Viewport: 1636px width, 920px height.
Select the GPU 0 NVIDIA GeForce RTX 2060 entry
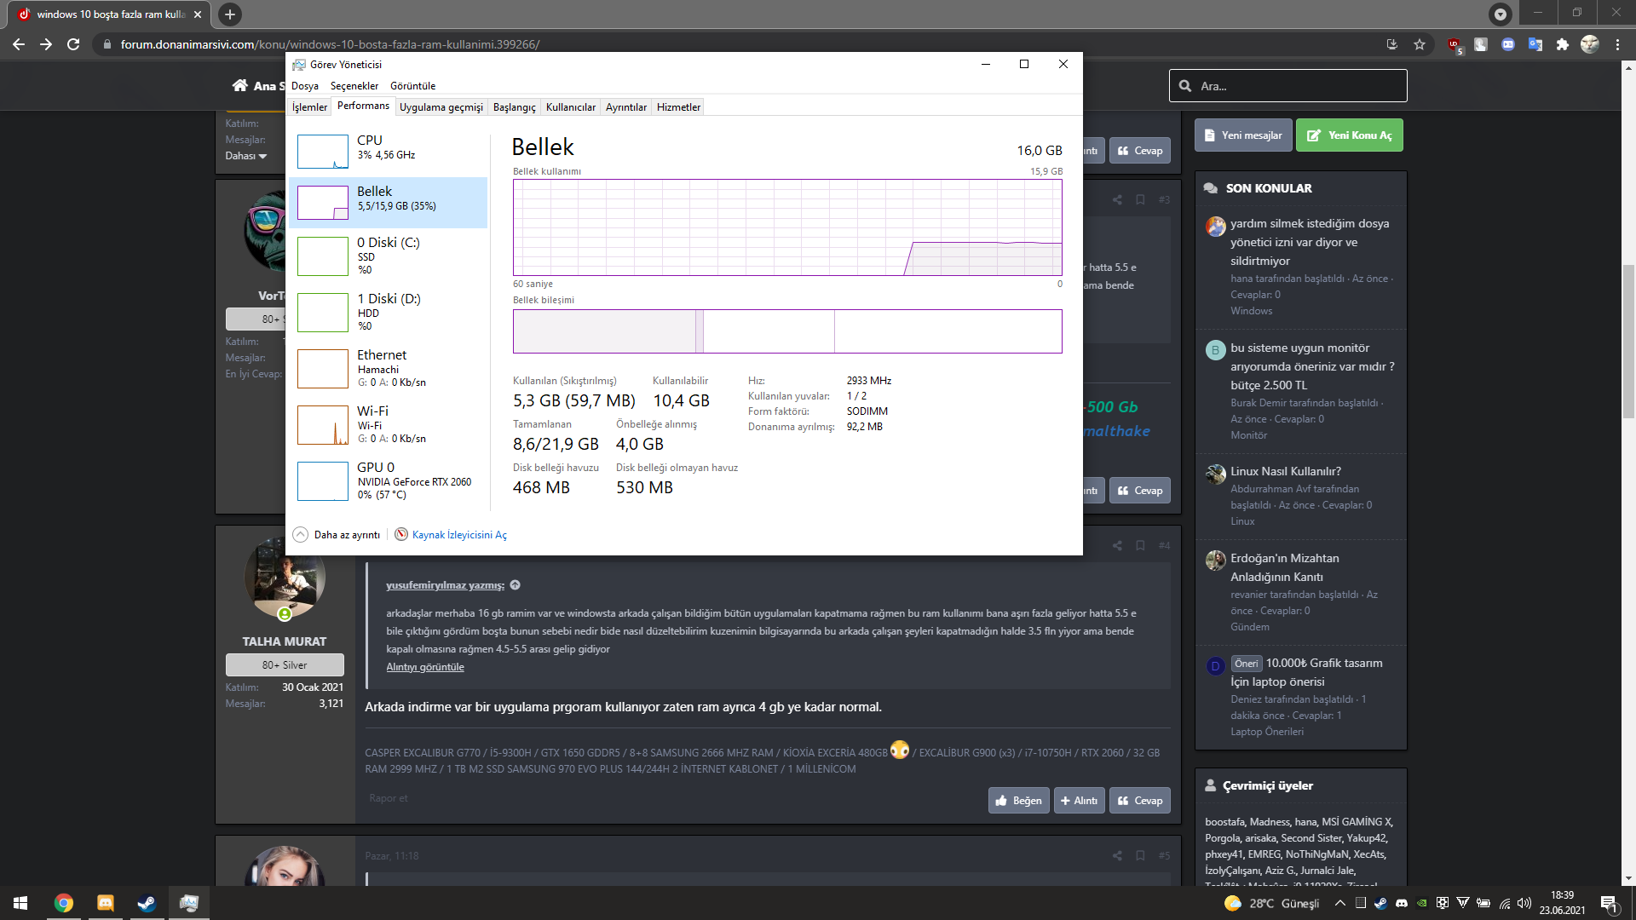click(x=388, y=480)
